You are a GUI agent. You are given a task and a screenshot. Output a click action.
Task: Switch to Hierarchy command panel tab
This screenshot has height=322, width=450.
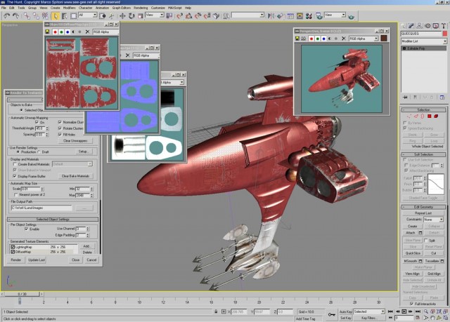point(420,26)
